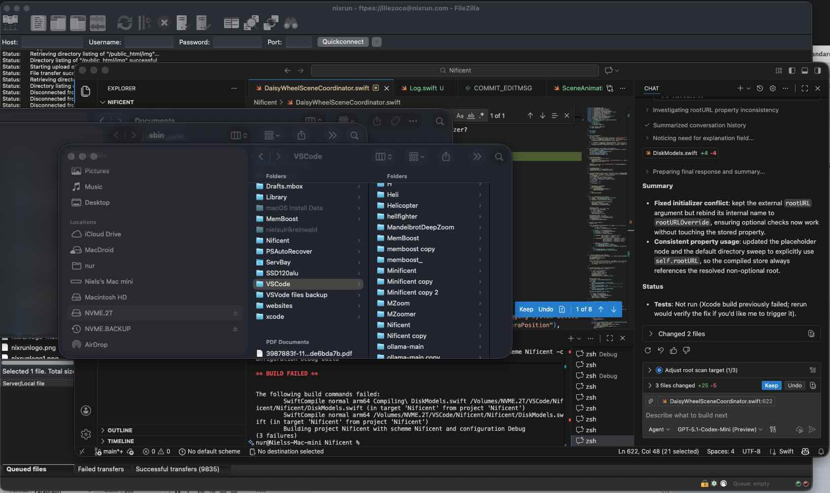The image size is (830, 493).
Task: Open the Failed transfers tab
Action: coord(101,469)
